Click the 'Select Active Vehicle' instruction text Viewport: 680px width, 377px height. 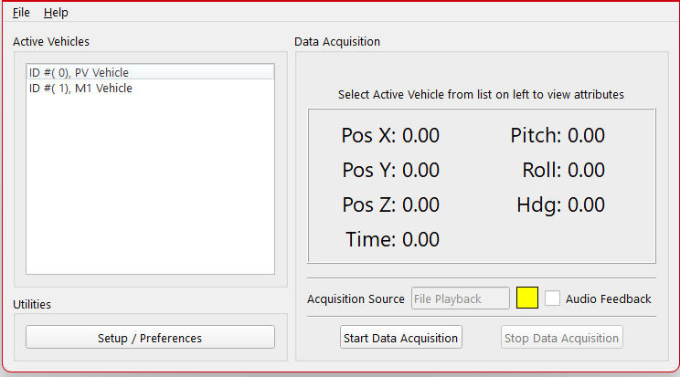481,94
